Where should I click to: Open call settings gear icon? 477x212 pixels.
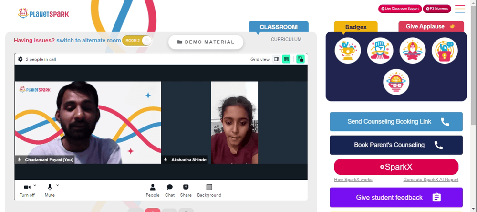click(x=20, y=59)
